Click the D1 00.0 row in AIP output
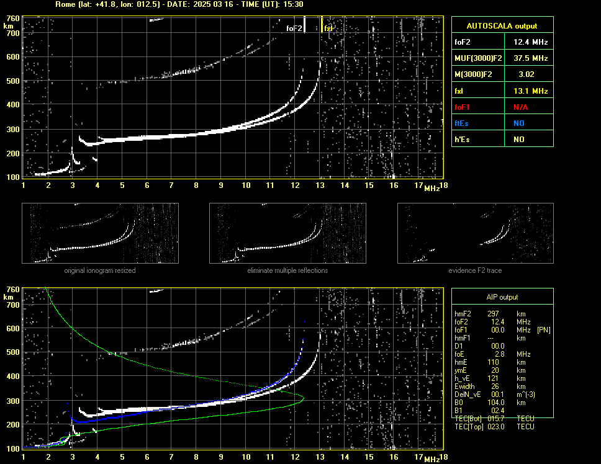Screen dimensions: 601x464 coord(479,346)
